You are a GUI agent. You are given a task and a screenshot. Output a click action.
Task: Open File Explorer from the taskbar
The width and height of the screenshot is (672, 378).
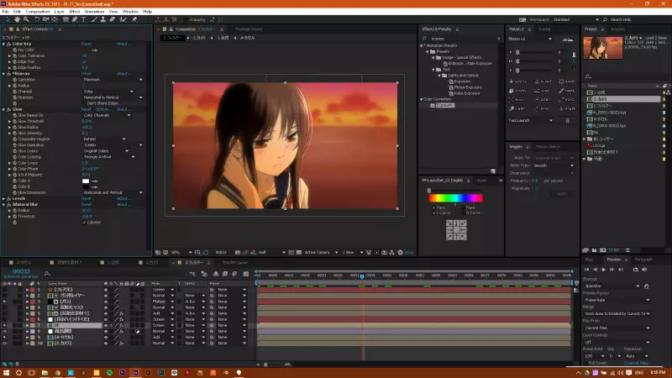pyautogui.click(x=45, y=373)
